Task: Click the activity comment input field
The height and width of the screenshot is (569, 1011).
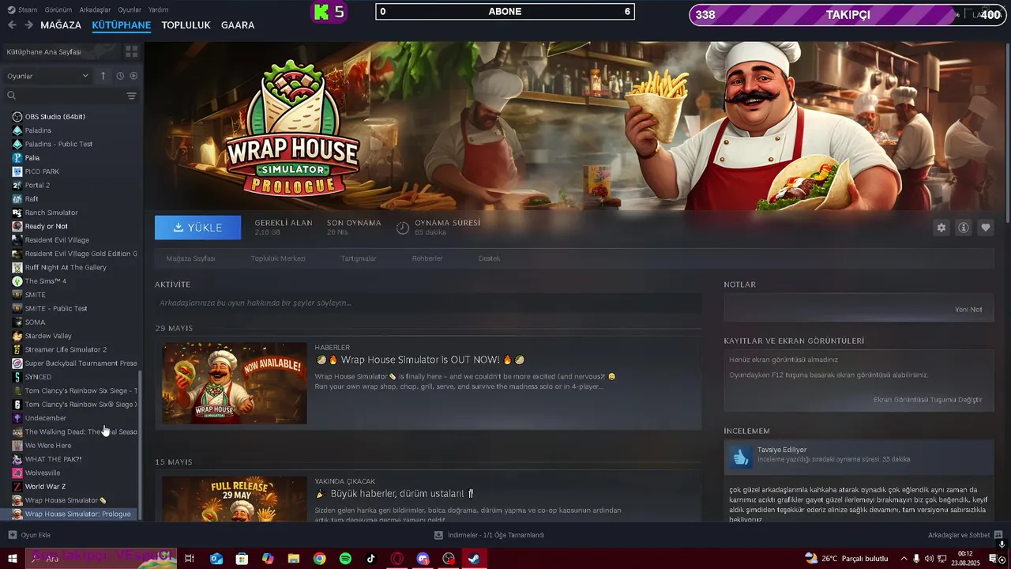Action: tap(428, 303)
